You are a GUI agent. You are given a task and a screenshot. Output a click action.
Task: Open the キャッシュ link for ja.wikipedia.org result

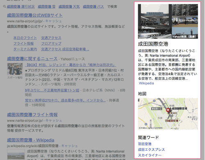coord(69,146)
